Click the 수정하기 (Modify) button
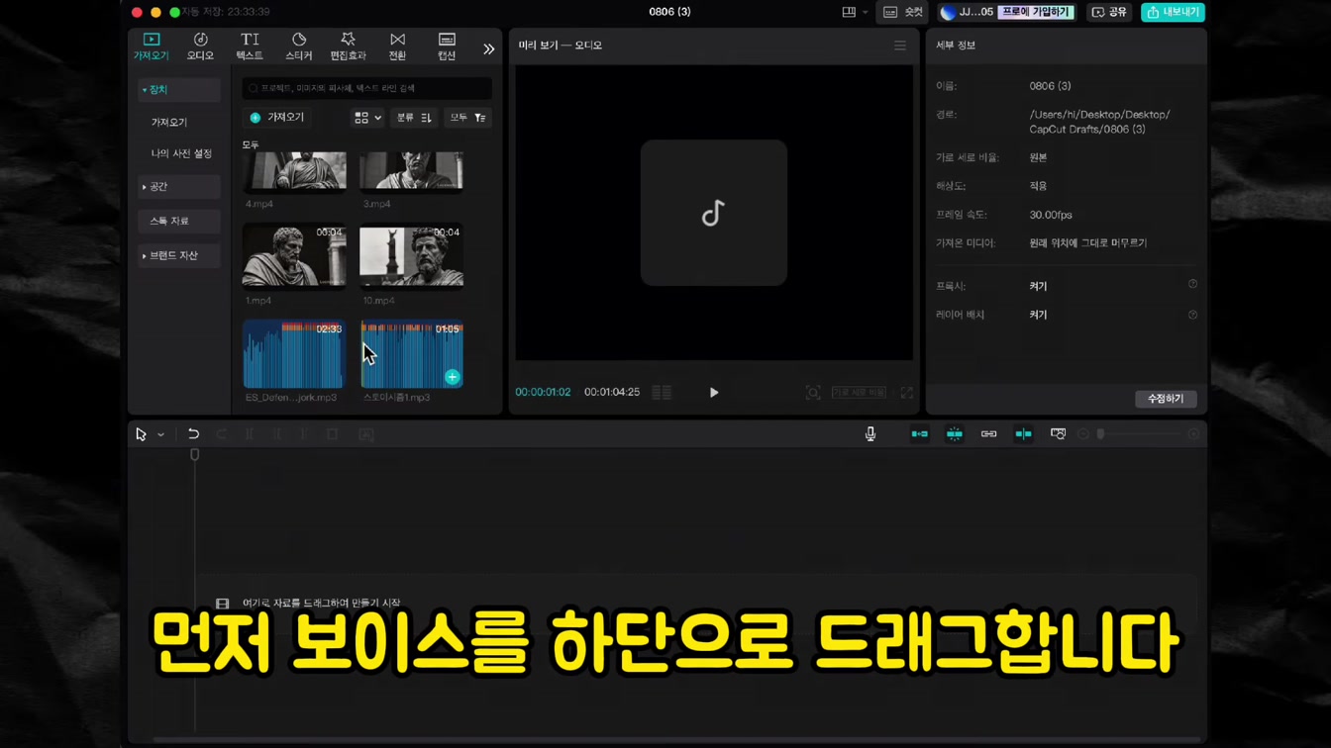 tap(1166, 399)
